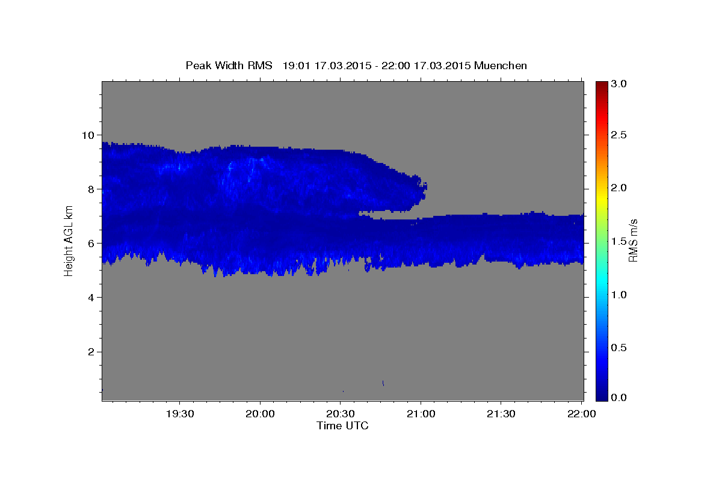The image size is (722, 481).
Task: Click the 'Time UTC' axis label
Action: click(x=342, y=426)
